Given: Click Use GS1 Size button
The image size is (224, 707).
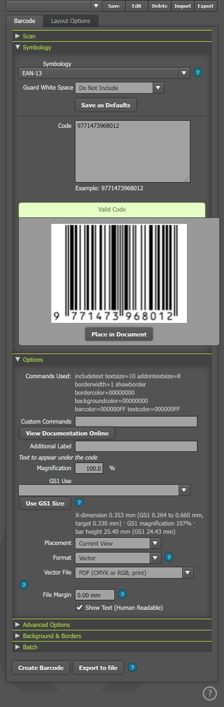Looking at the screenshot, I should [45, 503].
